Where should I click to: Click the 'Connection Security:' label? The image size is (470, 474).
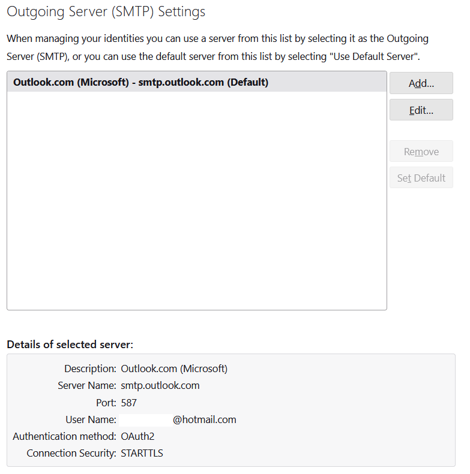point(71,453)
